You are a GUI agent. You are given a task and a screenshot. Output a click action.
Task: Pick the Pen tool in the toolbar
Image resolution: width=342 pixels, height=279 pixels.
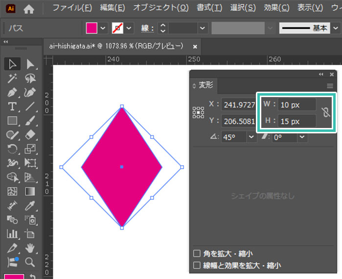point(12,92)
